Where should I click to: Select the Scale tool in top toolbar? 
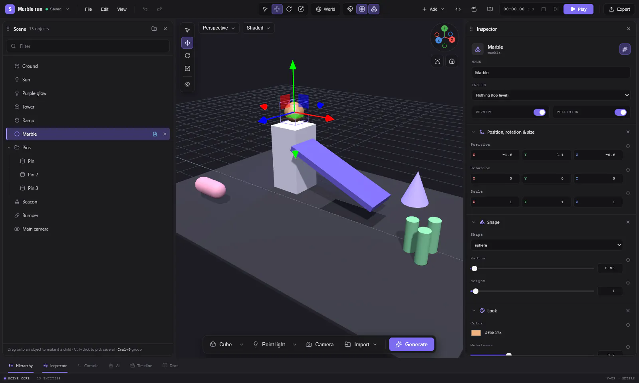click(301, 9)
